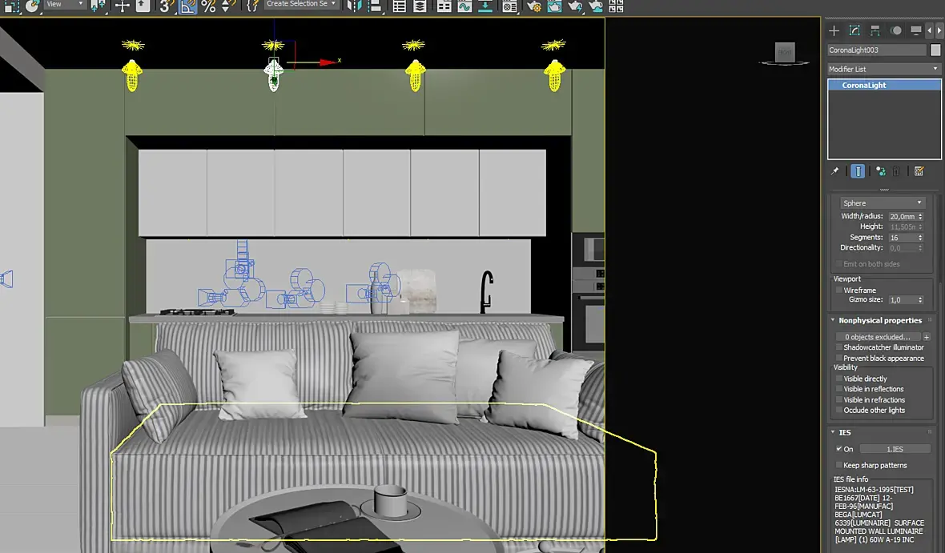Click the object color swatch beside CoronaLight003

935,50
